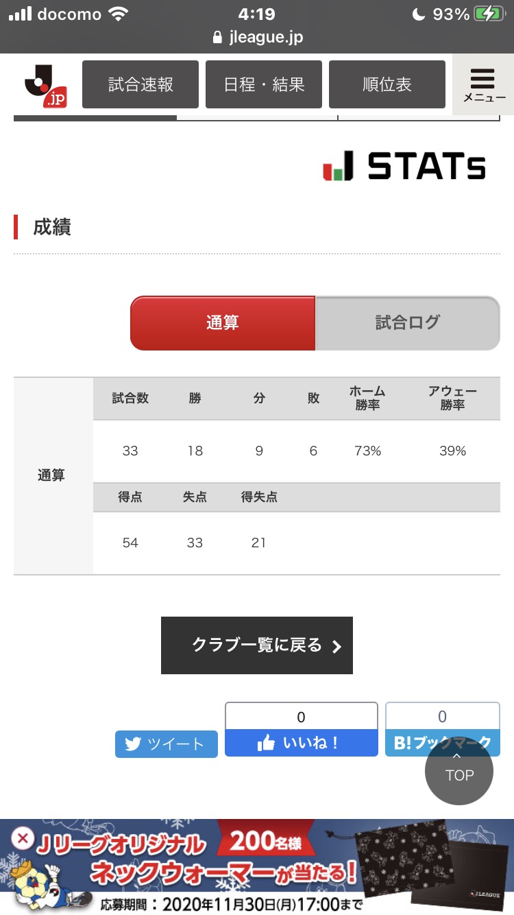
Task: Close the neck warmer ad banner
Action: [x=23, y=837]
